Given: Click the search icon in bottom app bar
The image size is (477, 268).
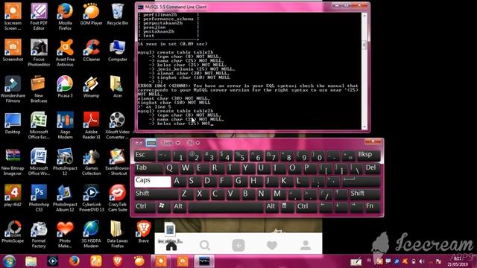Looking at the screenshot, I should [x=205, y=245].
